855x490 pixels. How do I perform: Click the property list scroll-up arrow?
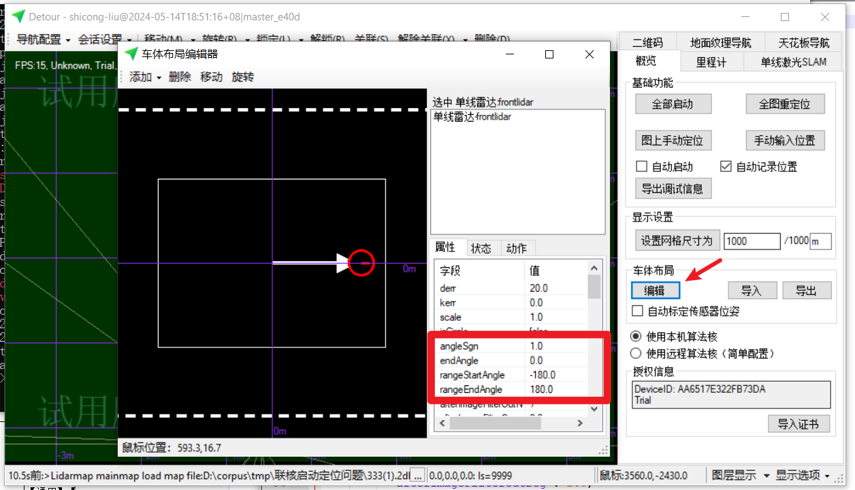coord(594,268)
